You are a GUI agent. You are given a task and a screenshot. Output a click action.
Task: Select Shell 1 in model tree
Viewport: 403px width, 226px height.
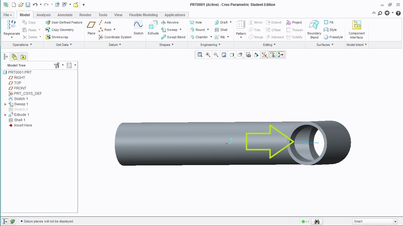(17, 120)
